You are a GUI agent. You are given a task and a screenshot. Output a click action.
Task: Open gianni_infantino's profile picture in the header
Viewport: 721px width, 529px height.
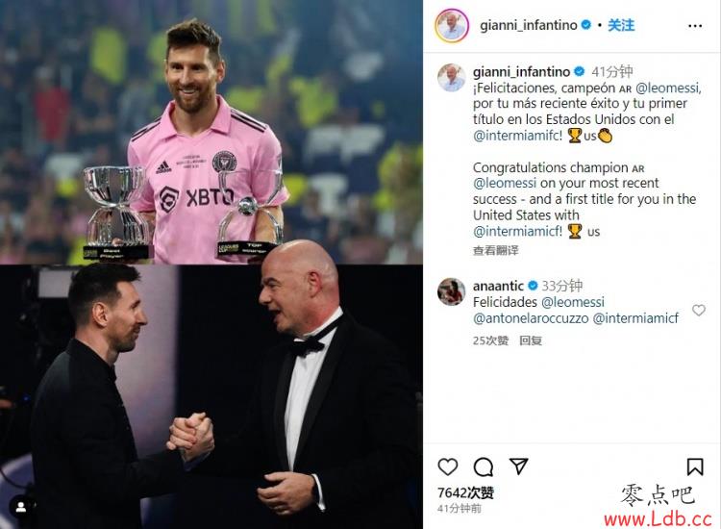point(452,26)
